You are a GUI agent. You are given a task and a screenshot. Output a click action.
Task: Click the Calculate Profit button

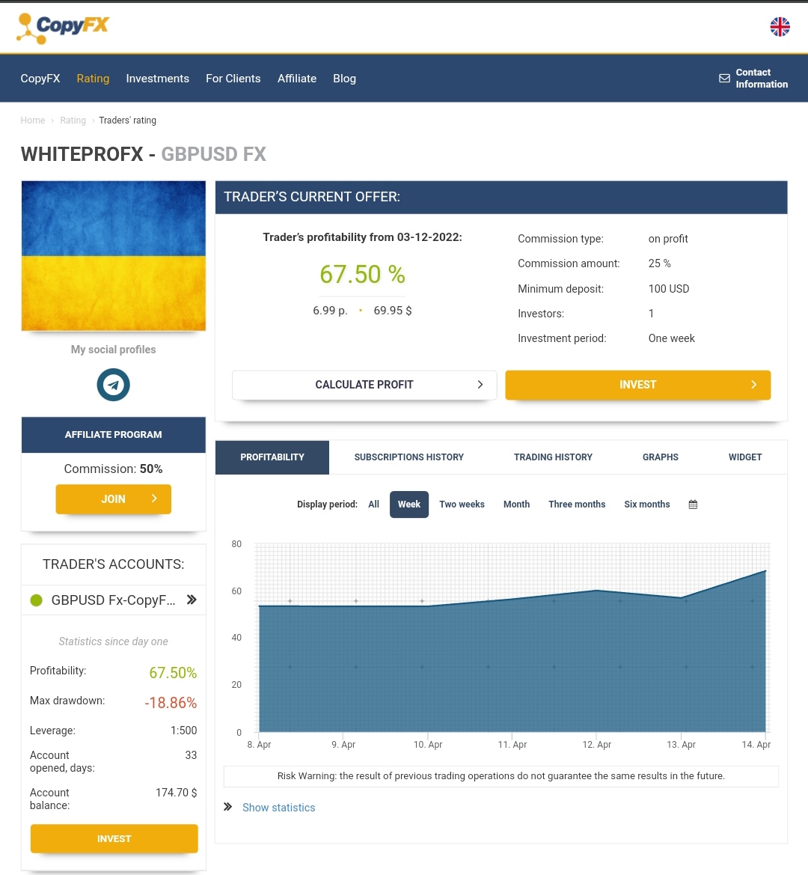[364, 385]
